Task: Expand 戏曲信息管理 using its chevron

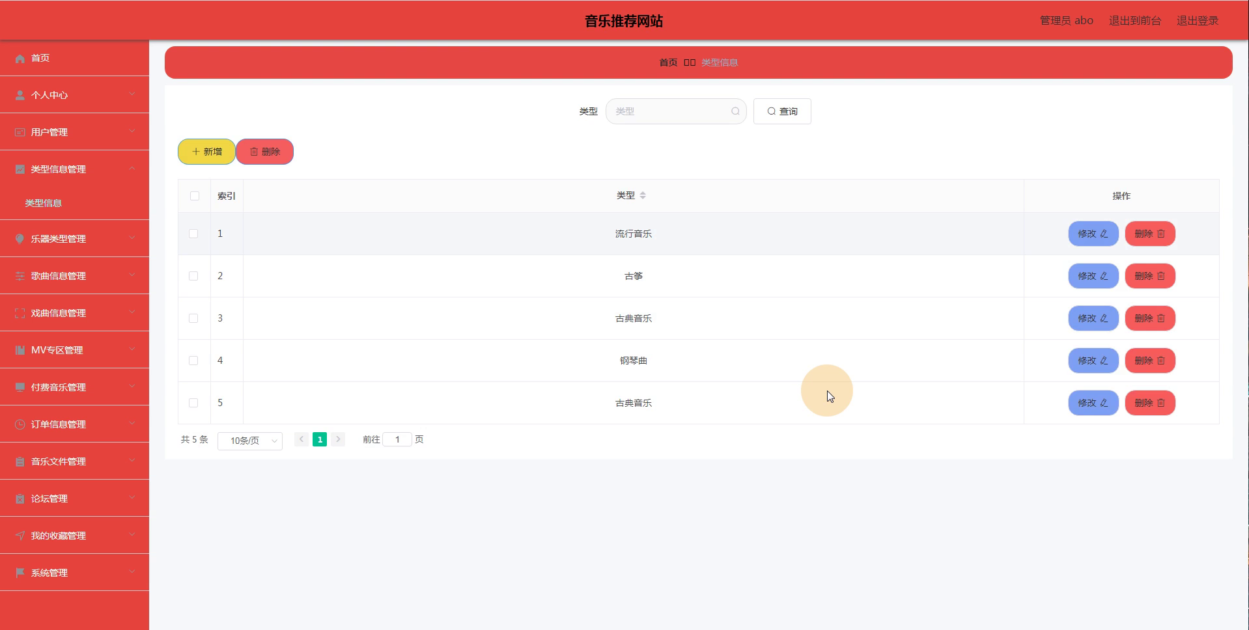Action: point(132,312)
